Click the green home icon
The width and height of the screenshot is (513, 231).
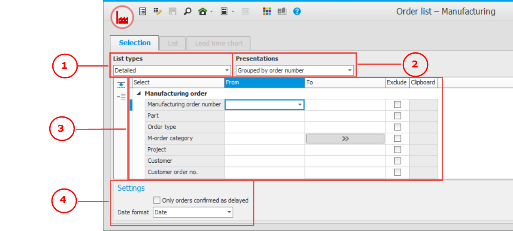pos(203,12)
